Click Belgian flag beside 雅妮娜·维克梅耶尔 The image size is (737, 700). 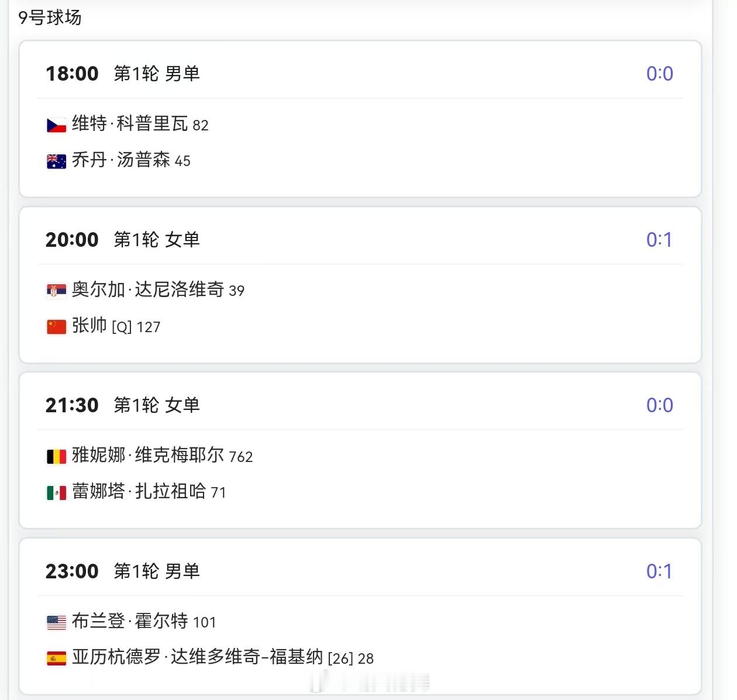tap(57, 457)
